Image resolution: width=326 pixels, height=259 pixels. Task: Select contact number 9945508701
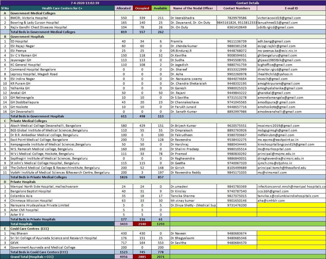coord(237,60)
